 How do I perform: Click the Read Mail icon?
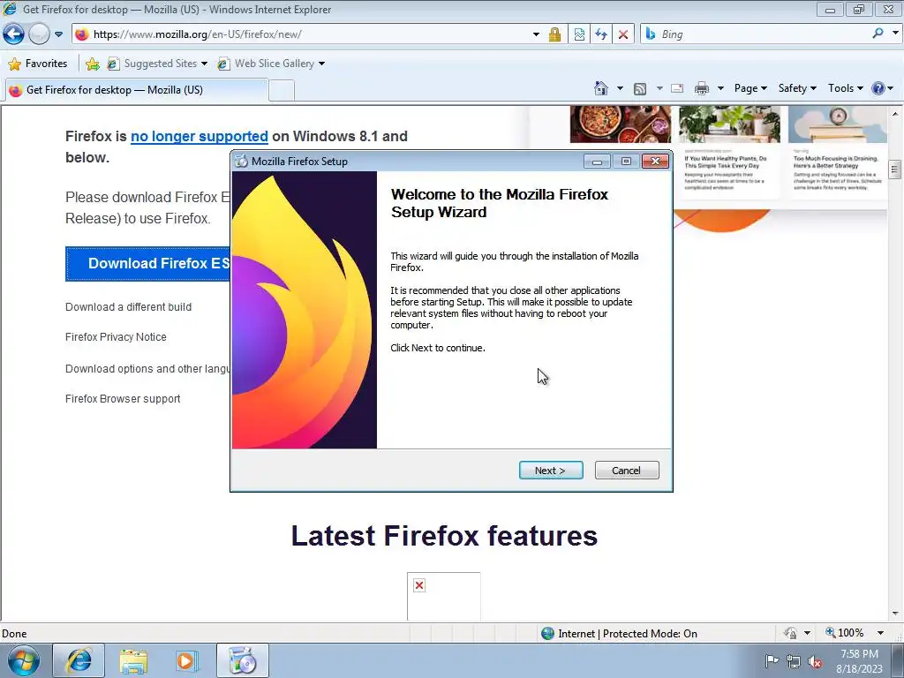click(x=677, y=88)
